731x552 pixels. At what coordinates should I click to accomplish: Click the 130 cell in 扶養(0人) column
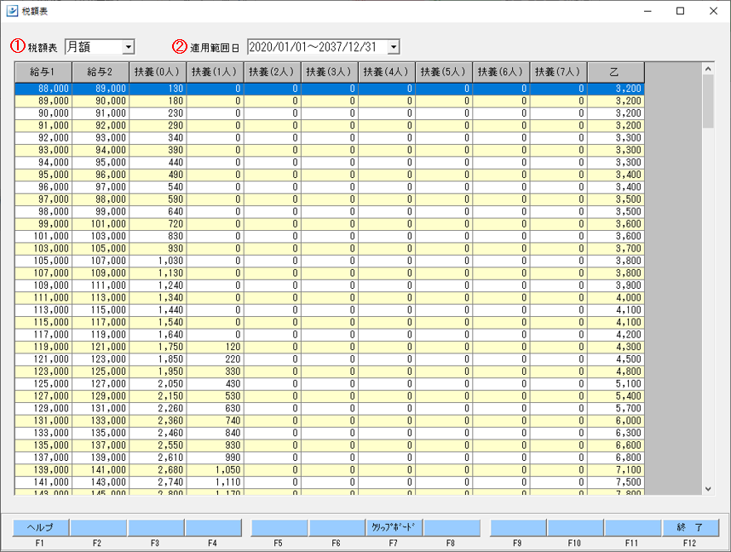pos(158,89)
